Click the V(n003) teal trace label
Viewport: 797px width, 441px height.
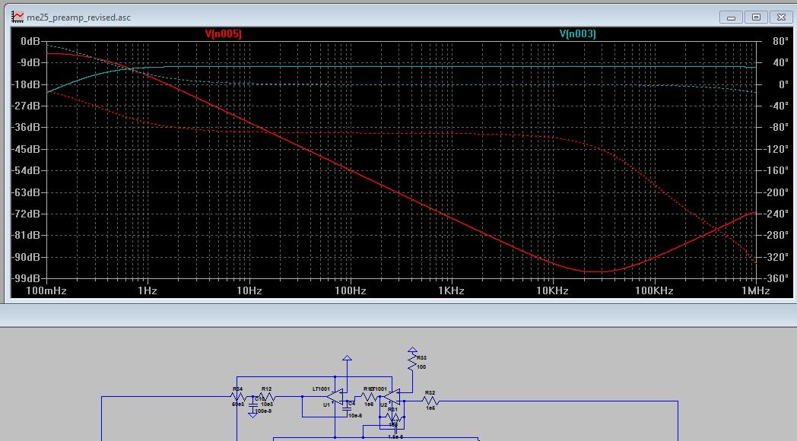[577, 33]
